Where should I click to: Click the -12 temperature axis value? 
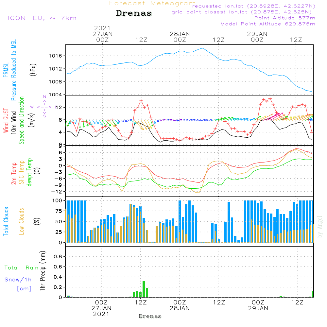coord(57,192)
